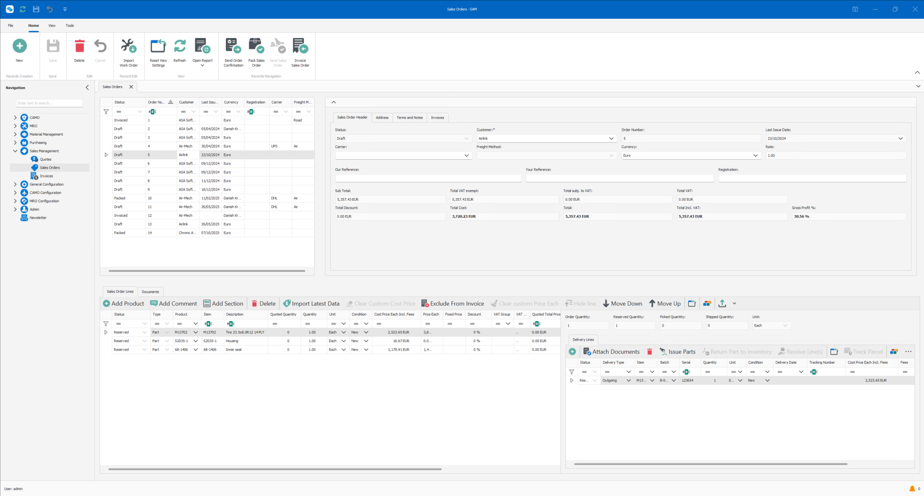Collapse the Sales Management navigation node
The width and height of the screenshot is (924, 496).
(x=15, y=151)
